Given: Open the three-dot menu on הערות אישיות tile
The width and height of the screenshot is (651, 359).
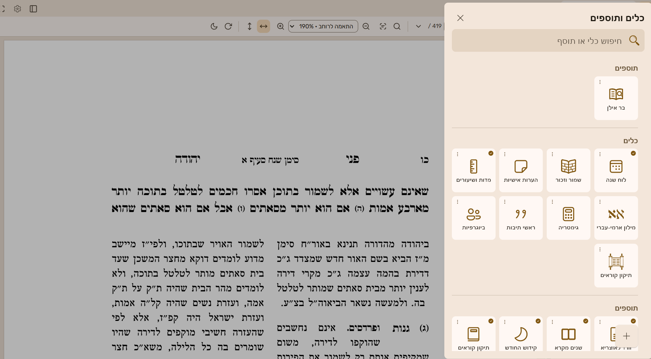Looking at the screenshot, I should [x=504, y=154].
